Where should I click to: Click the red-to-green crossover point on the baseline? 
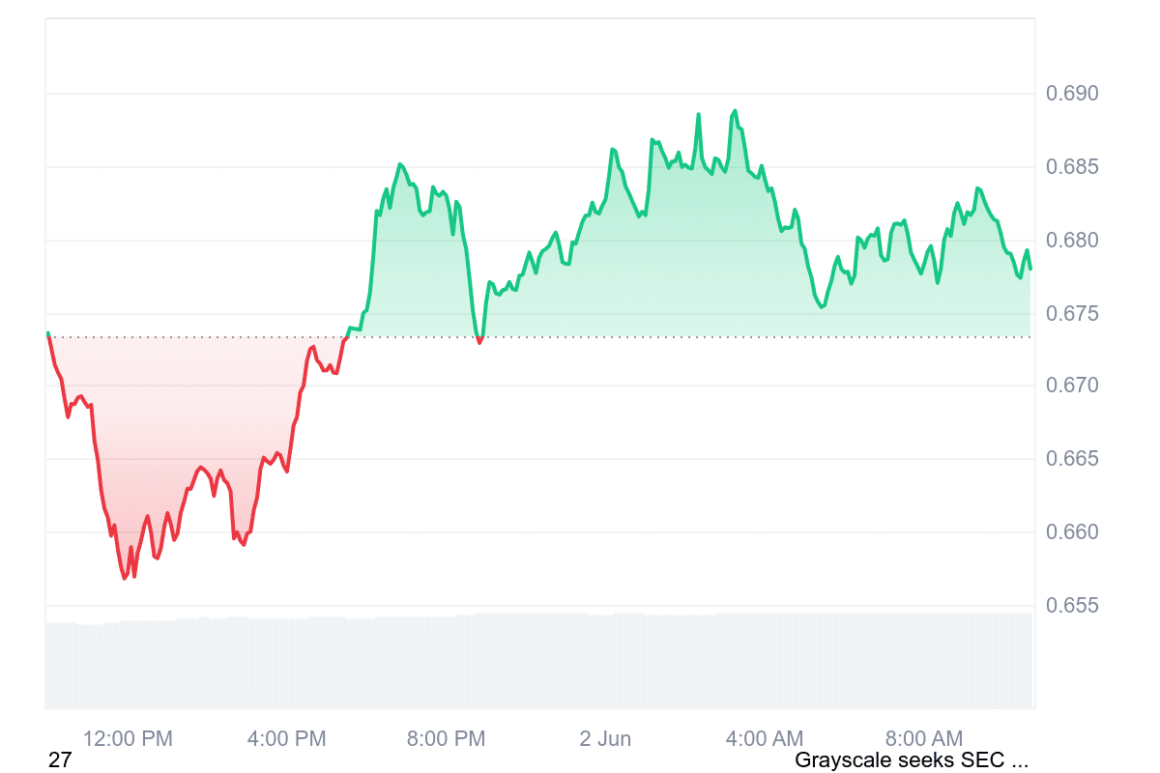[x=346, y=336]
